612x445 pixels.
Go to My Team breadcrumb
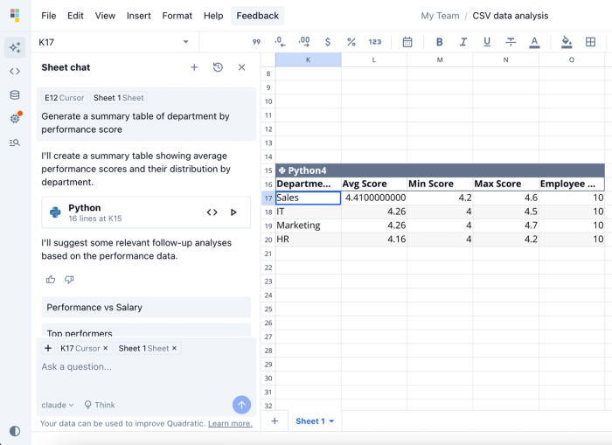tap(440, 16)
